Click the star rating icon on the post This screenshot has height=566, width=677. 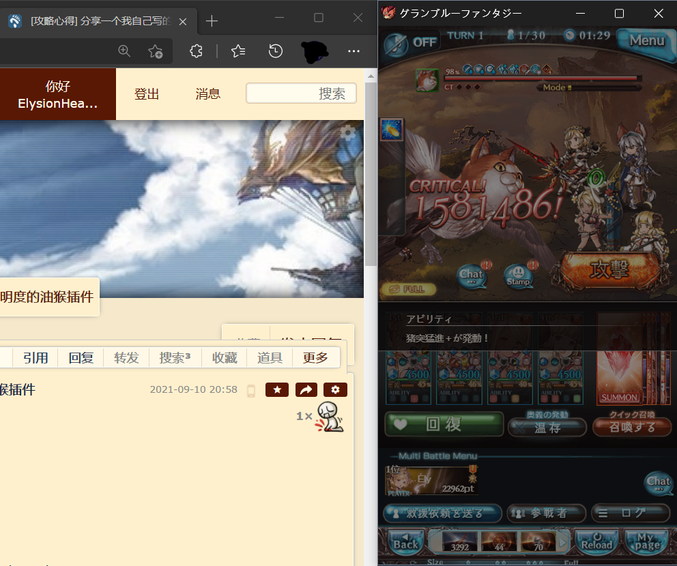click(276, 389)
